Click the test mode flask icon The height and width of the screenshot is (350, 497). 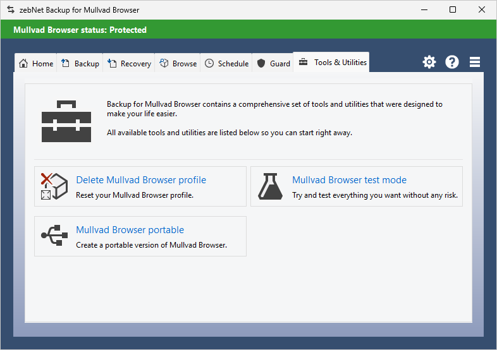(270, 186)
